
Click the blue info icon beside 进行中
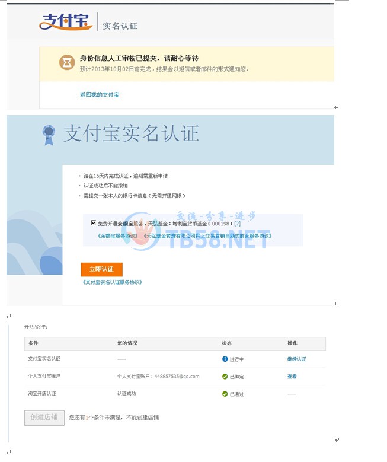[225, 359]
